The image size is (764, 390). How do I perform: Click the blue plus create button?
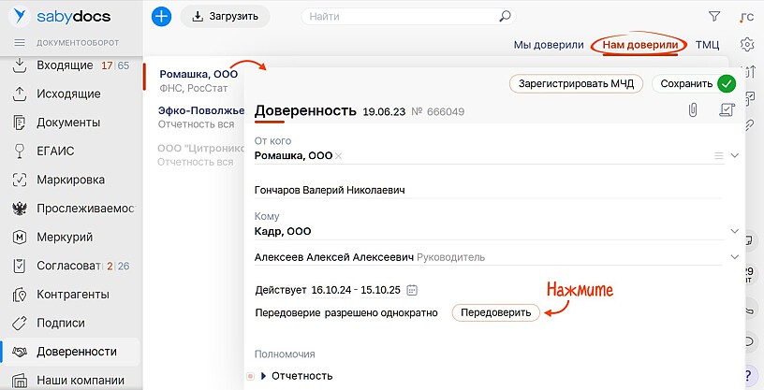[x=161, y=16]
